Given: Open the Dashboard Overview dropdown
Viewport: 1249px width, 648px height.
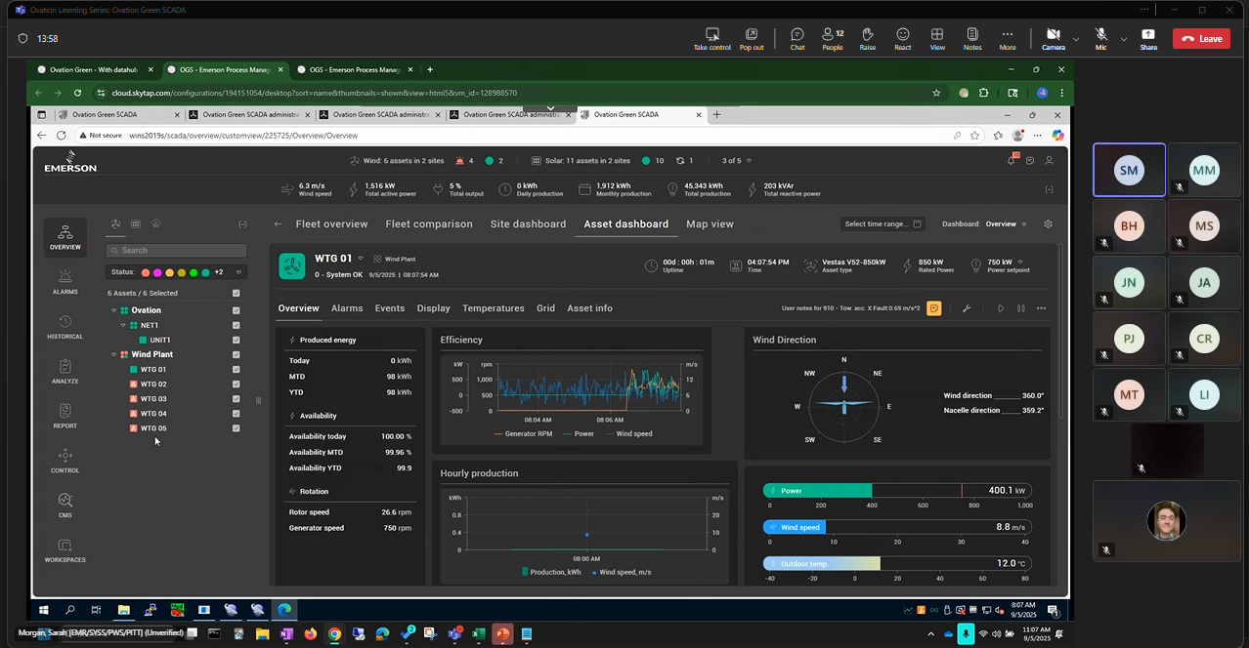Looking at the screenshot, I should [1006, 224].
